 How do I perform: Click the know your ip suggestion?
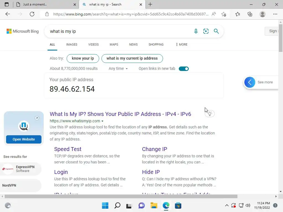83,59
